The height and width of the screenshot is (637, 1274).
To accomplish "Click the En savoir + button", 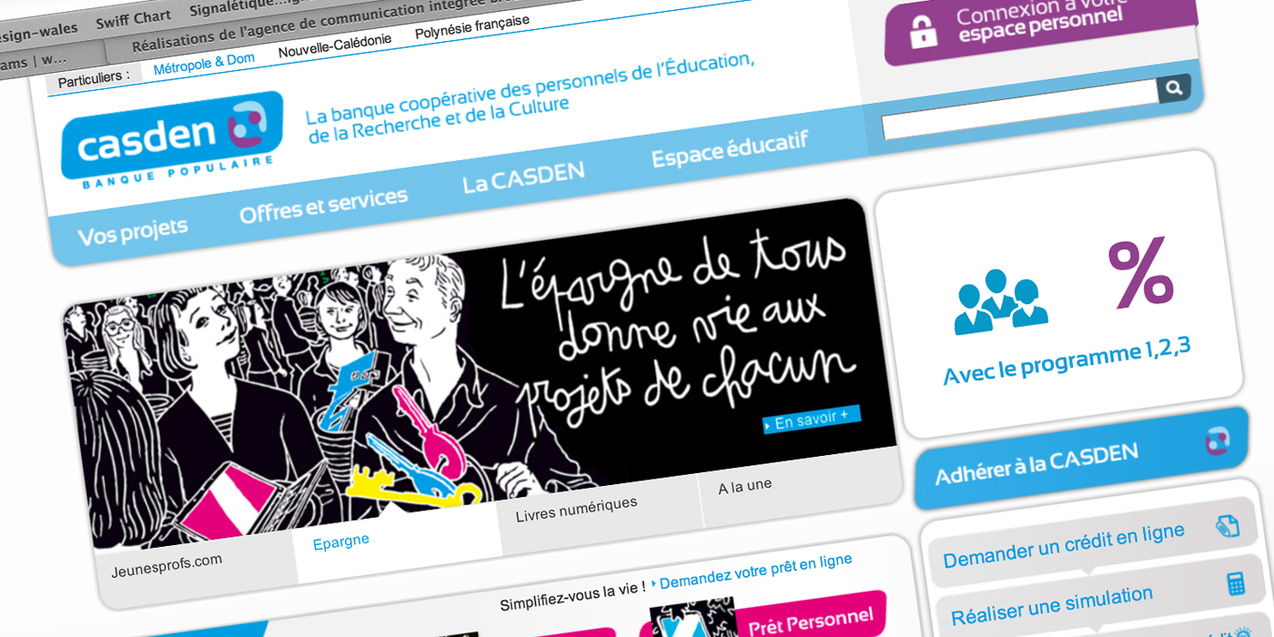I will tap(812, 420).
